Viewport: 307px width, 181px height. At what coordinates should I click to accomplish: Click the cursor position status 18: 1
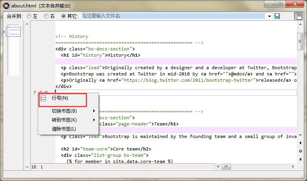pyautogui.click(x=37, y=167)
